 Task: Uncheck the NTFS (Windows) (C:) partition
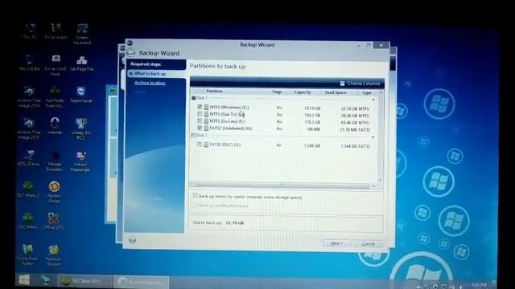click(x=200, y=107)
